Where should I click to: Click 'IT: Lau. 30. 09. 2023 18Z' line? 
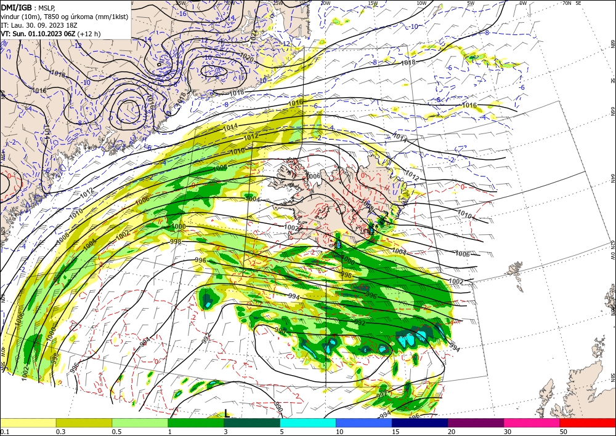[39, 25]
